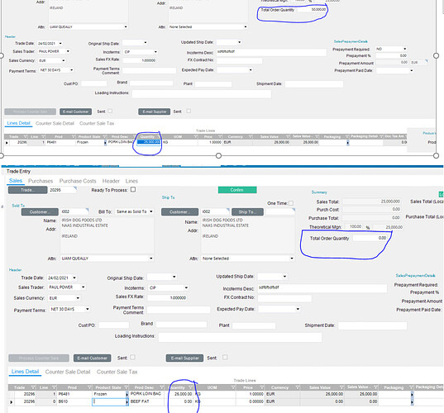Check the One Time checkbox
The image size is (444, 413).
click(291, 203)
